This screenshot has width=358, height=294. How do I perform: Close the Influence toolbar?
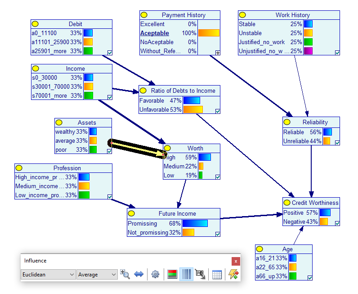(x=236, y=261)
